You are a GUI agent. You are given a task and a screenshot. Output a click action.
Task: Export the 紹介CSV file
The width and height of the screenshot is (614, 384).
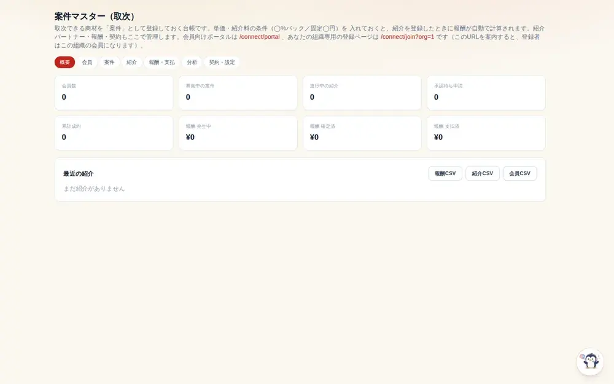tap(483, 173)
